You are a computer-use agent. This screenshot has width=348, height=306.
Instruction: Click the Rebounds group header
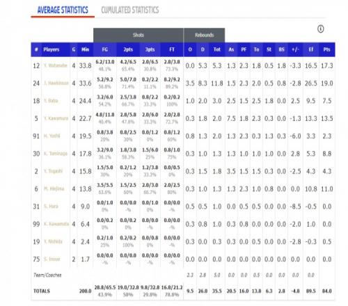point(204,35)
